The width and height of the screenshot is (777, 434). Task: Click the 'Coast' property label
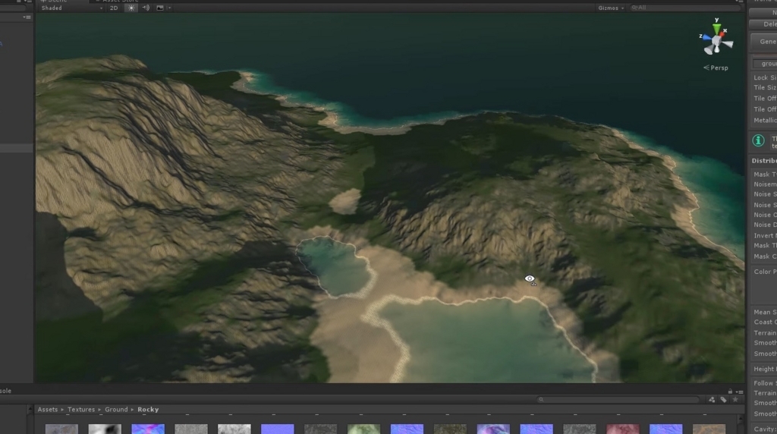(765, 322)
